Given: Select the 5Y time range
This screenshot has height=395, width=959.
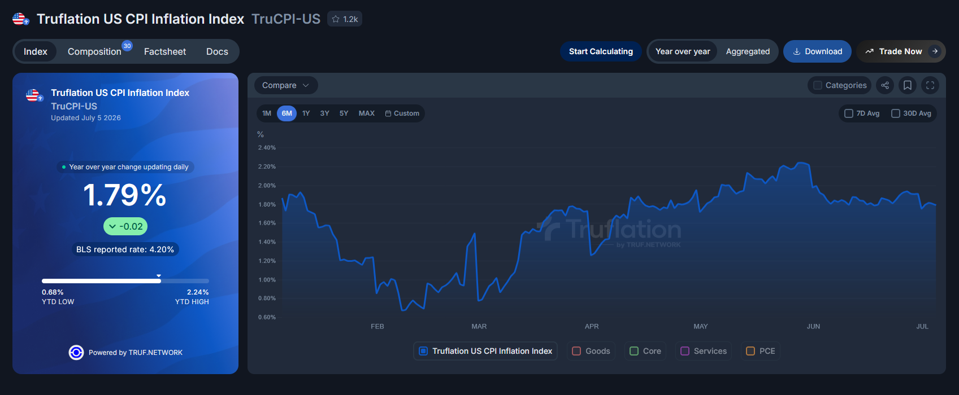Looking at the screenshot, I should 344,113.
